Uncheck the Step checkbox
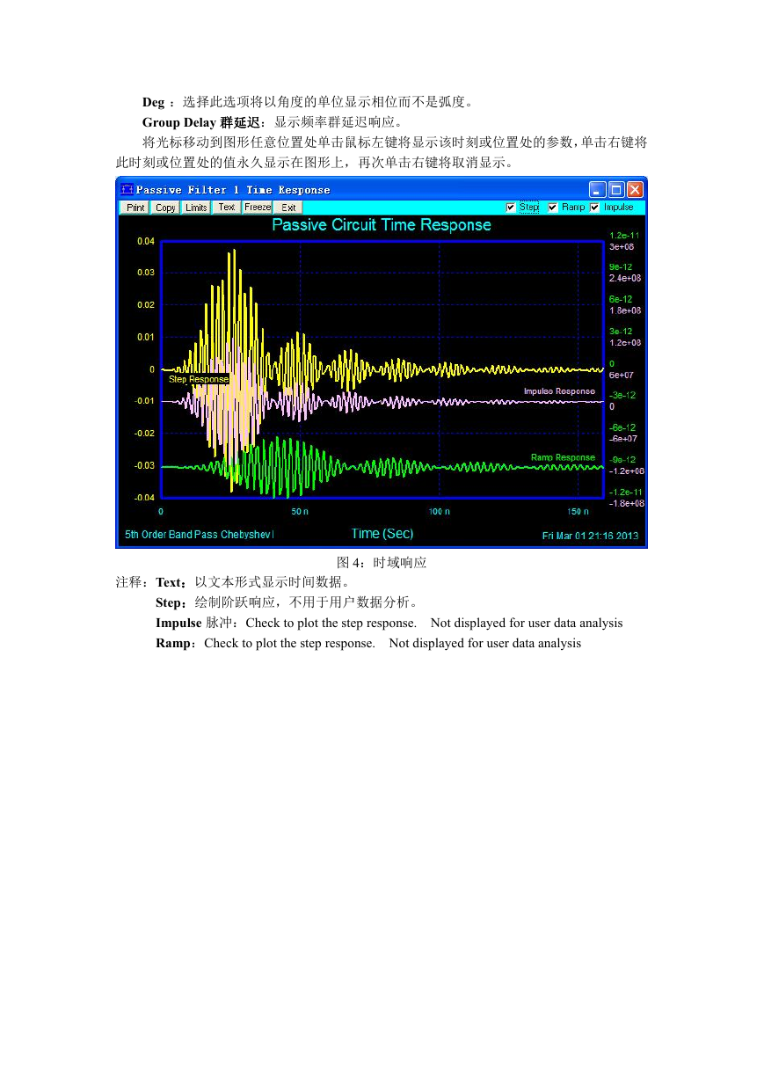Image resolution: width=764 pixels, height=1080 pixels. [511, 208]
